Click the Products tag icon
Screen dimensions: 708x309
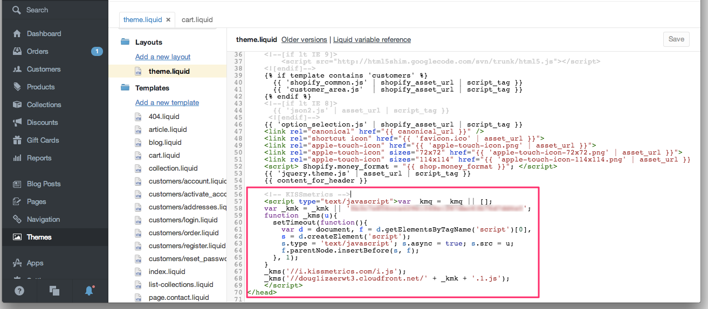pyautogui.click(x=17, y=87)
